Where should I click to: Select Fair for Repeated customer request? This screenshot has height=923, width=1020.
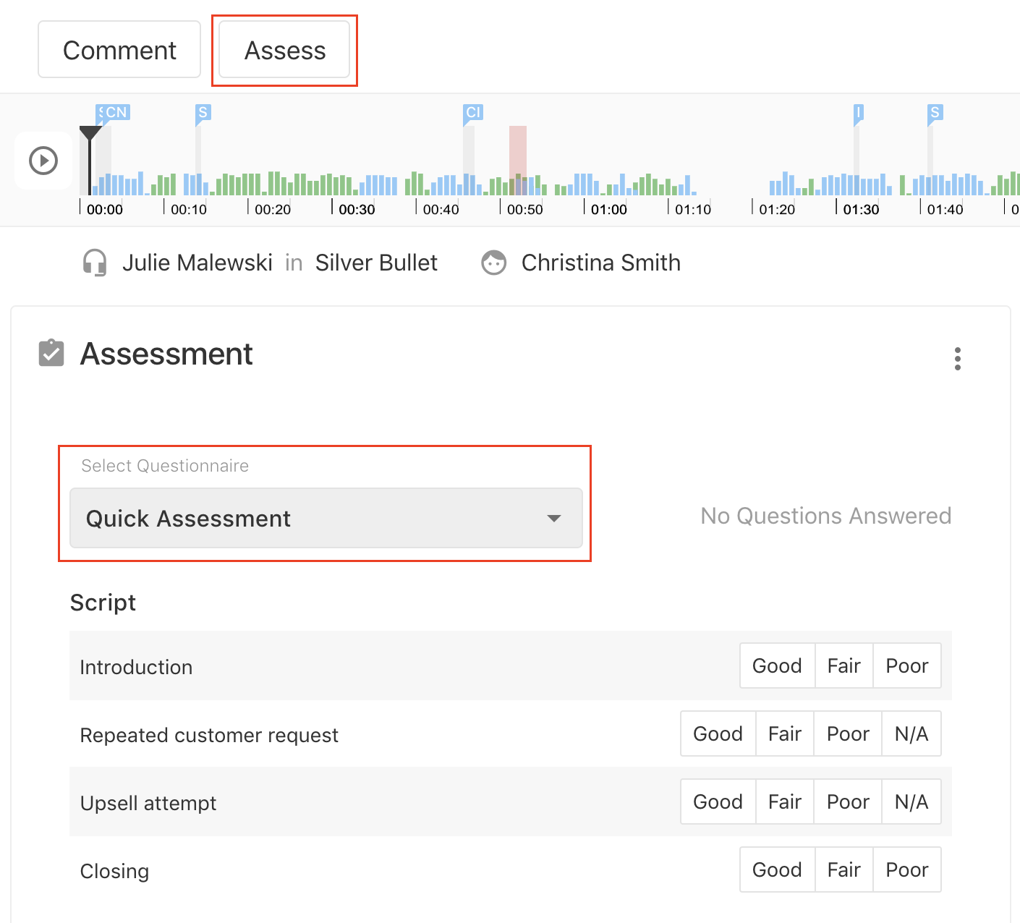click(785, 733)
